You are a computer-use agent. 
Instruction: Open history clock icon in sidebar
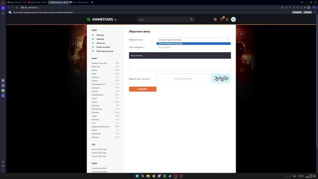coord(3,166)
